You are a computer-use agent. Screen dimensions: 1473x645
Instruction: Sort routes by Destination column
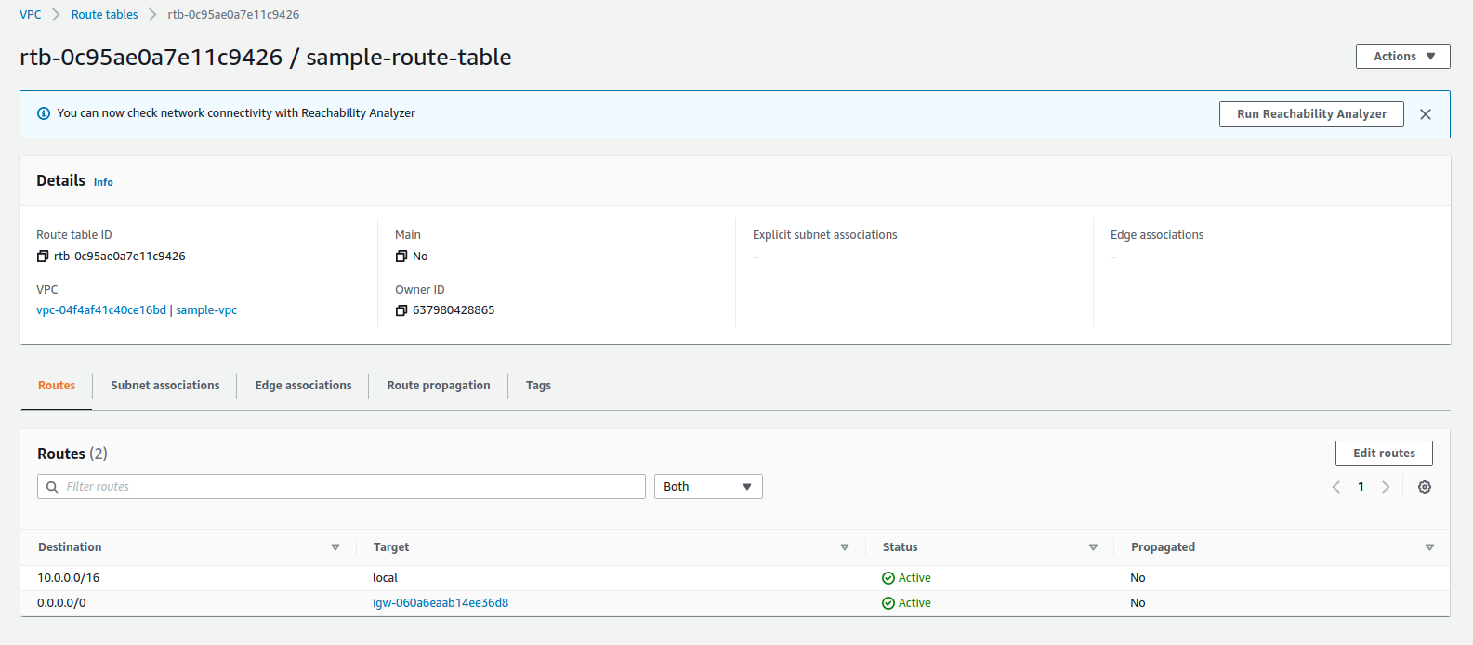coord(335,547)
